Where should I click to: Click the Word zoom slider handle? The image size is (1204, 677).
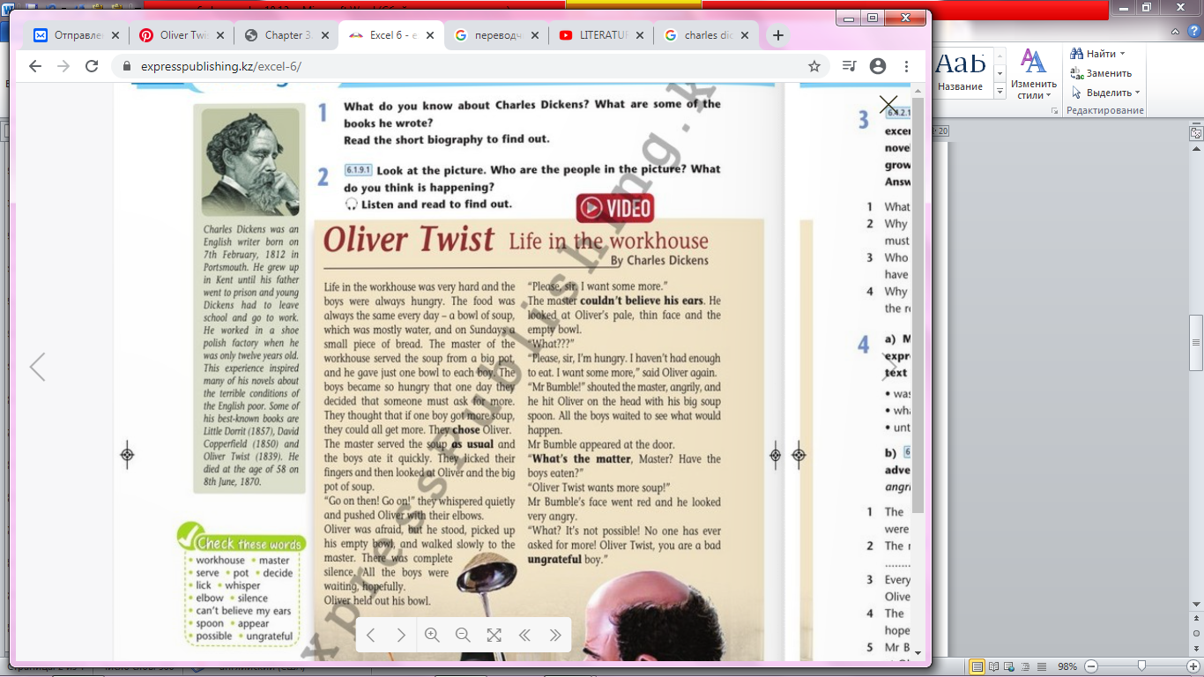pyautogui.click(x=1141, y=666)
